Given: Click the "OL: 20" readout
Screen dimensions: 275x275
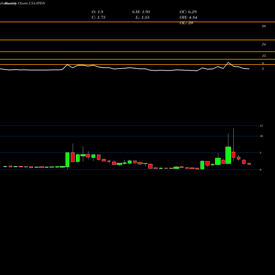Looking at the screenshot, I should pyautogui.click(x=186, y=23).
